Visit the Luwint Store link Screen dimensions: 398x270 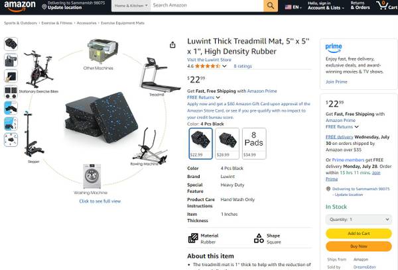[x=209, y=60]
